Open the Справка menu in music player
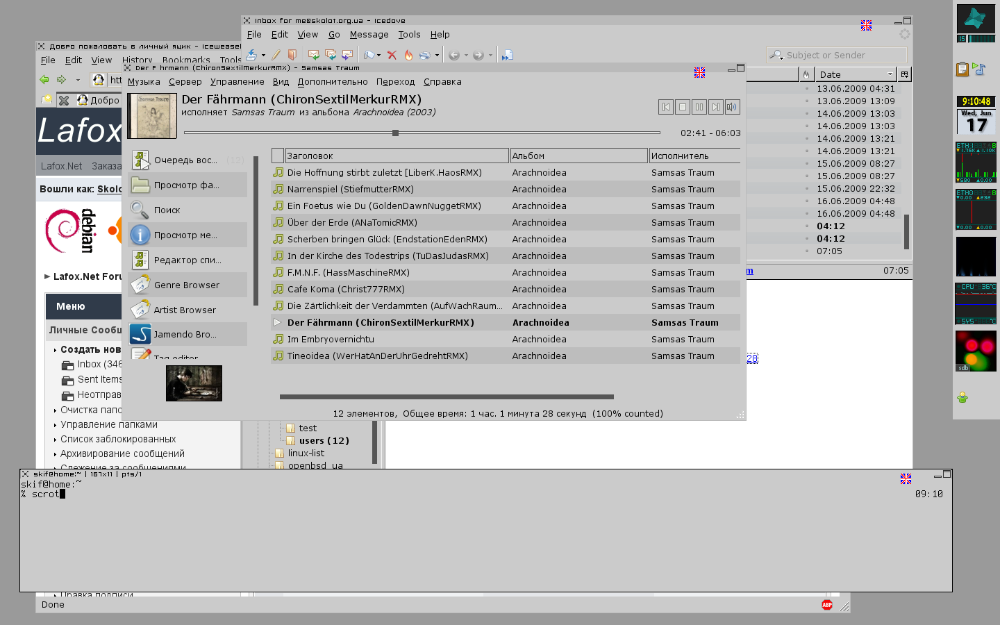 pyautogui.click(x=442, y=81)
